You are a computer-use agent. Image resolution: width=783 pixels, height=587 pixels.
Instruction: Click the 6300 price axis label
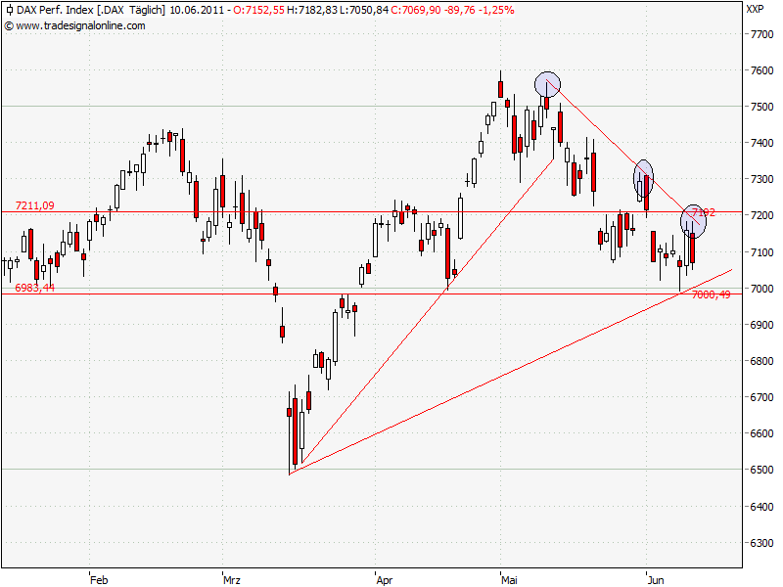coord(762,543)
